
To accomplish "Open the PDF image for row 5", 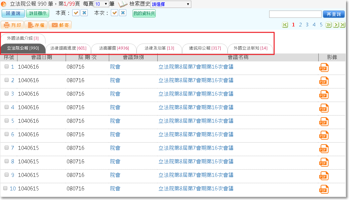I will pos(324,121).
